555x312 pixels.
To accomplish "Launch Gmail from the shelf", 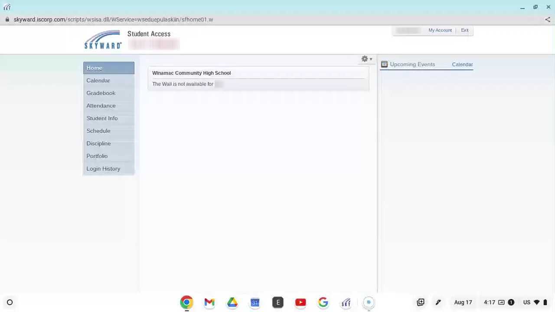I will 209,302.
